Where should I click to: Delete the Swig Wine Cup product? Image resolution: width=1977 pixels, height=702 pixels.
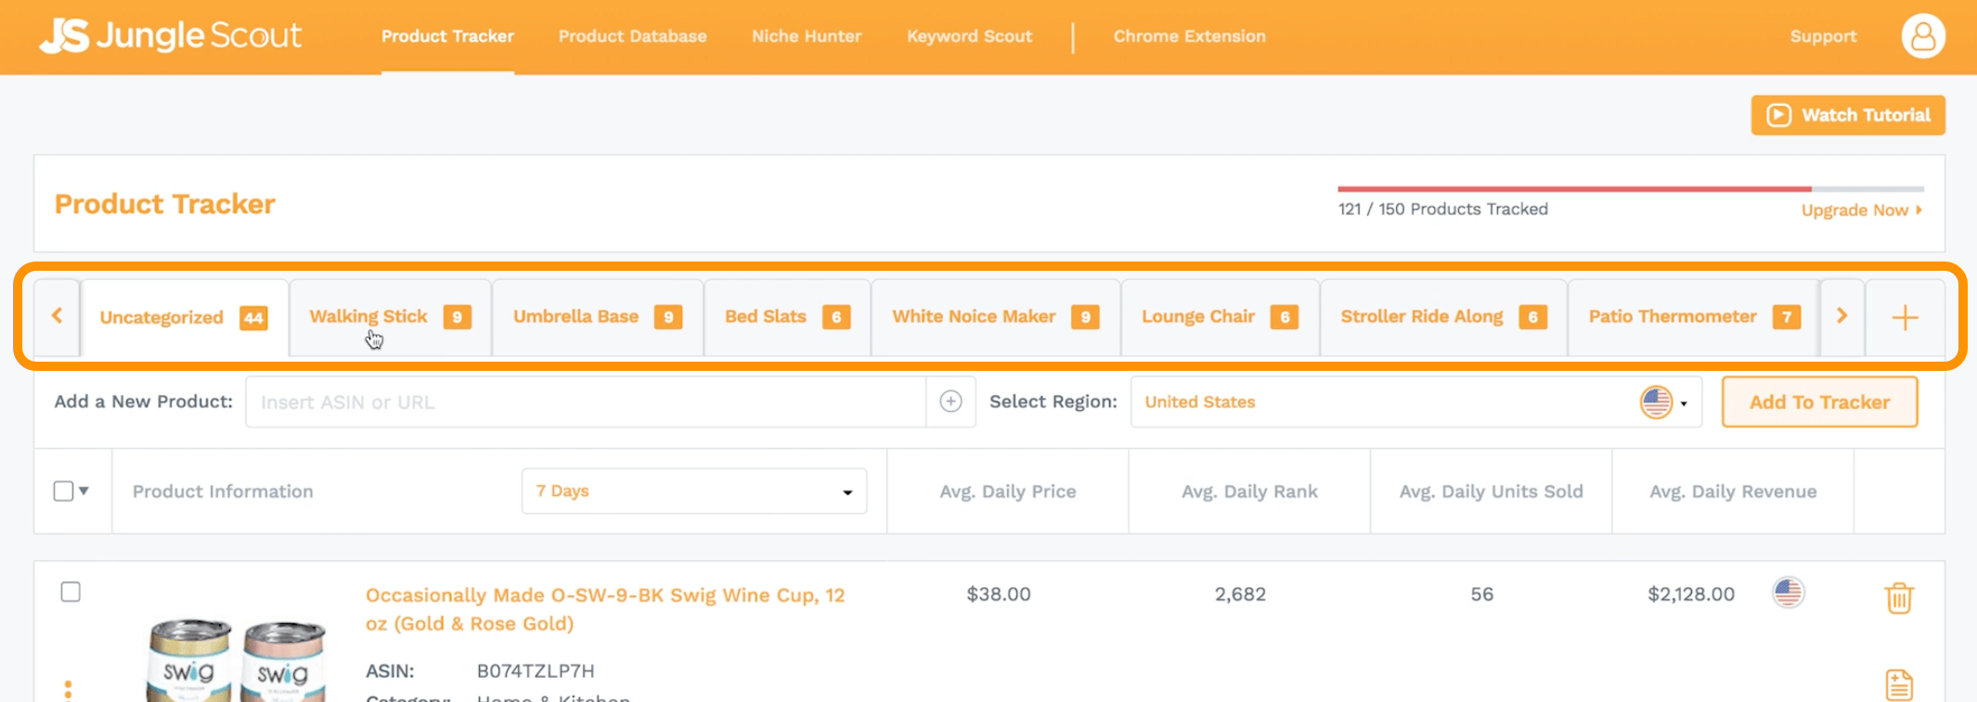click(1899, 598)
